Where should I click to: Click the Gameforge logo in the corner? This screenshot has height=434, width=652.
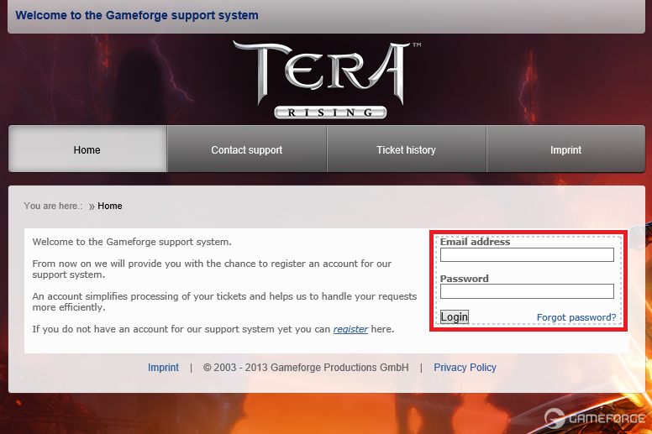[x=595, y=417]
